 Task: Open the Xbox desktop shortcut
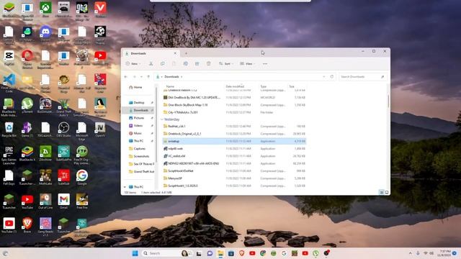point(45,9)
